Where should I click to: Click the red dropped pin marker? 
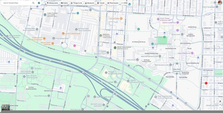click(206, 83)
